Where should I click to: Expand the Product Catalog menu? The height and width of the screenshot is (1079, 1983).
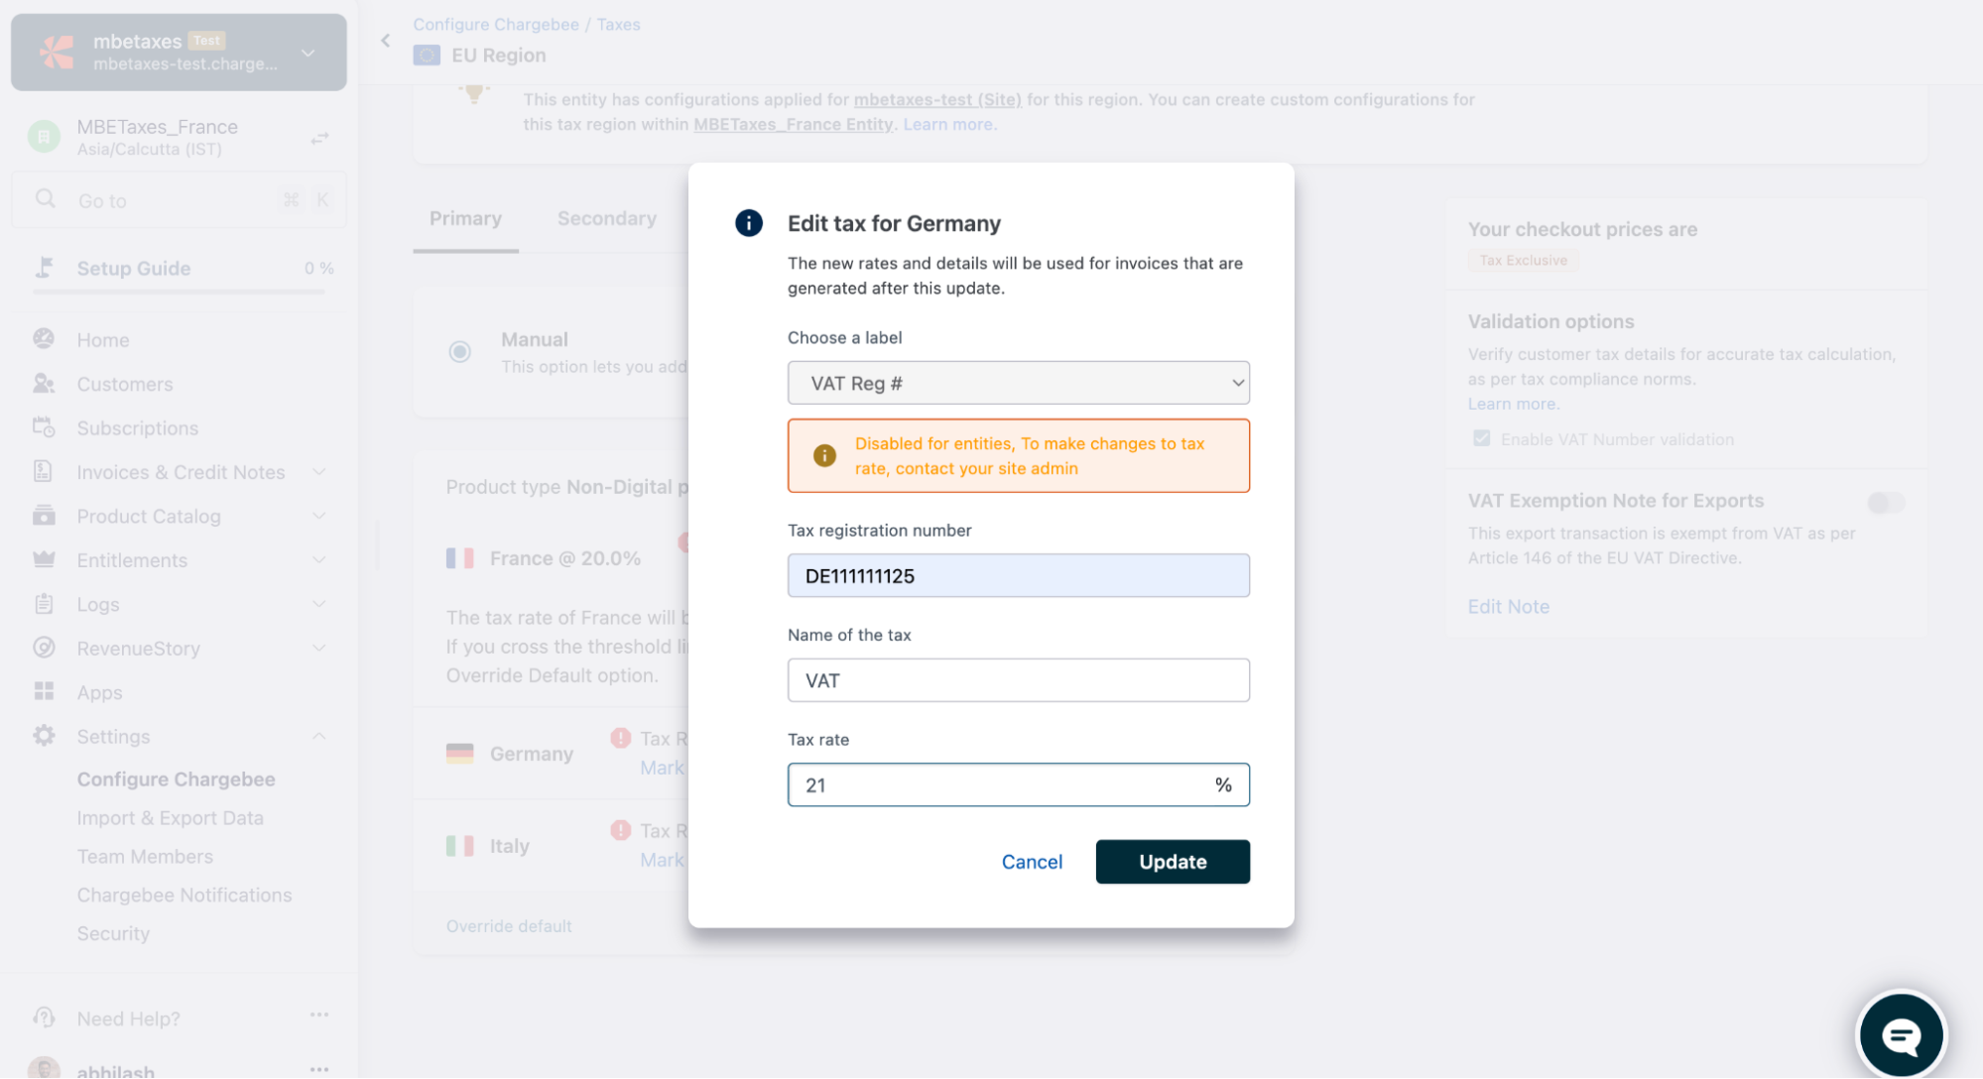point(318,516)
